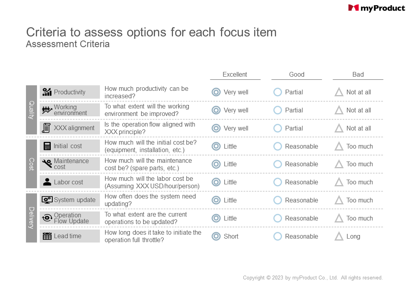Click the Excellent column header
The height and width of the screenshot is (283, 409).
[x=235, y=75]
